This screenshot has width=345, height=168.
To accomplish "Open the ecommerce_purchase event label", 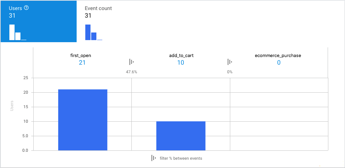I will coord(279,55).
